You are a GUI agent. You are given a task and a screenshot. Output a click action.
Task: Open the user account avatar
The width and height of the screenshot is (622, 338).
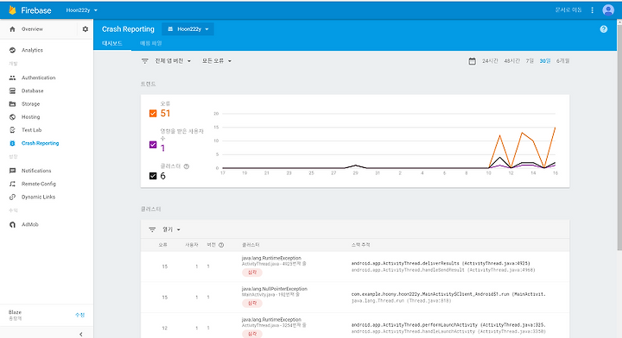click(x=608, y=9)
